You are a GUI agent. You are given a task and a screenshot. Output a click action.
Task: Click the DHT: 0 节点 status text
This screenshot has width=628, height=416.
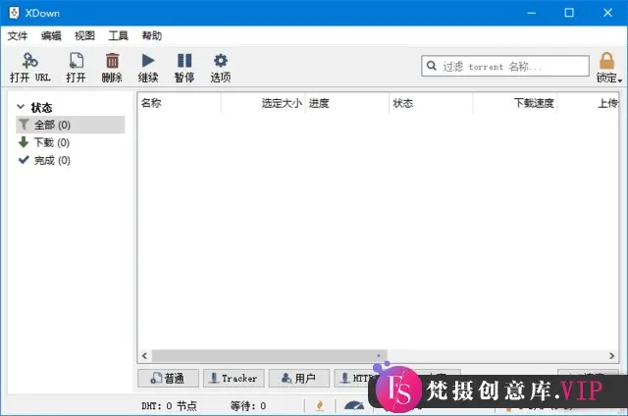click(x=169, y=406)
